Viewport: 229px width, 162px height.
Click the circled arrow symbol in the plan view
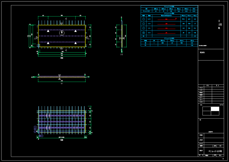tap(62, 33)
